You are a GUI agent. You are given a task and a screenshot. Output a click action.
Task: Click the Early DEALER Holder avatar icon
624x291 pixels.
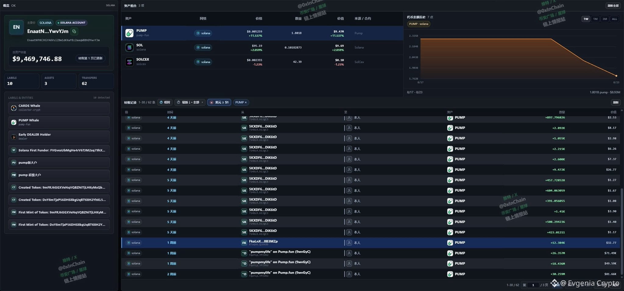coord(14,137)
